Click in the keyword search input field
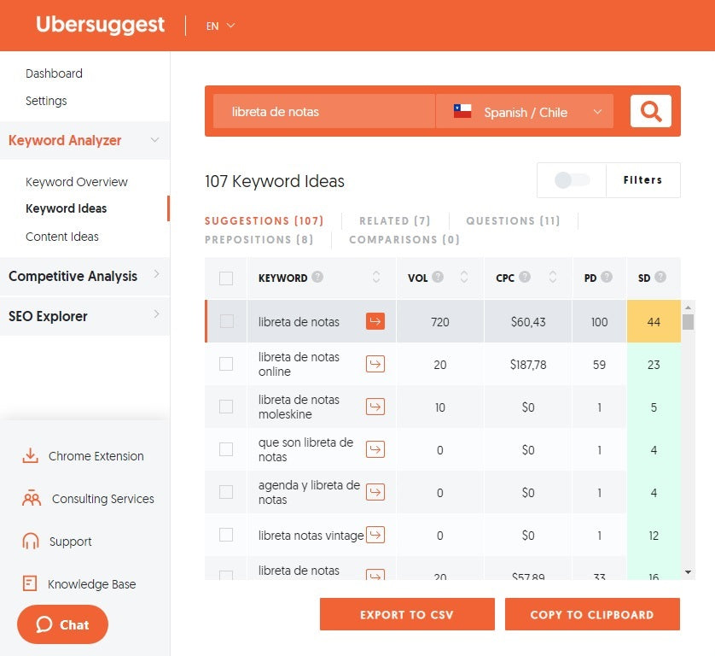Image resolution: width=715 pixels, height=656 pixels. [324, 112]
